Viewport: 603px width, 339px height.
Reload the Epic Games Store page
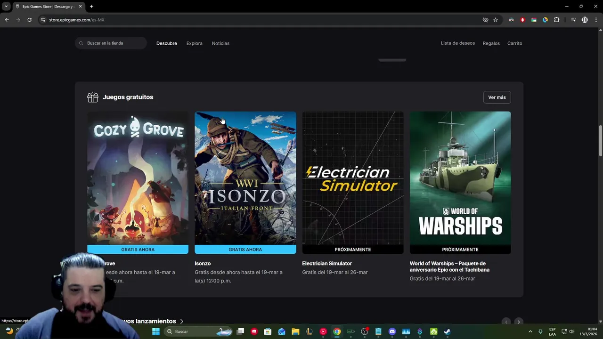click(29, 20)
